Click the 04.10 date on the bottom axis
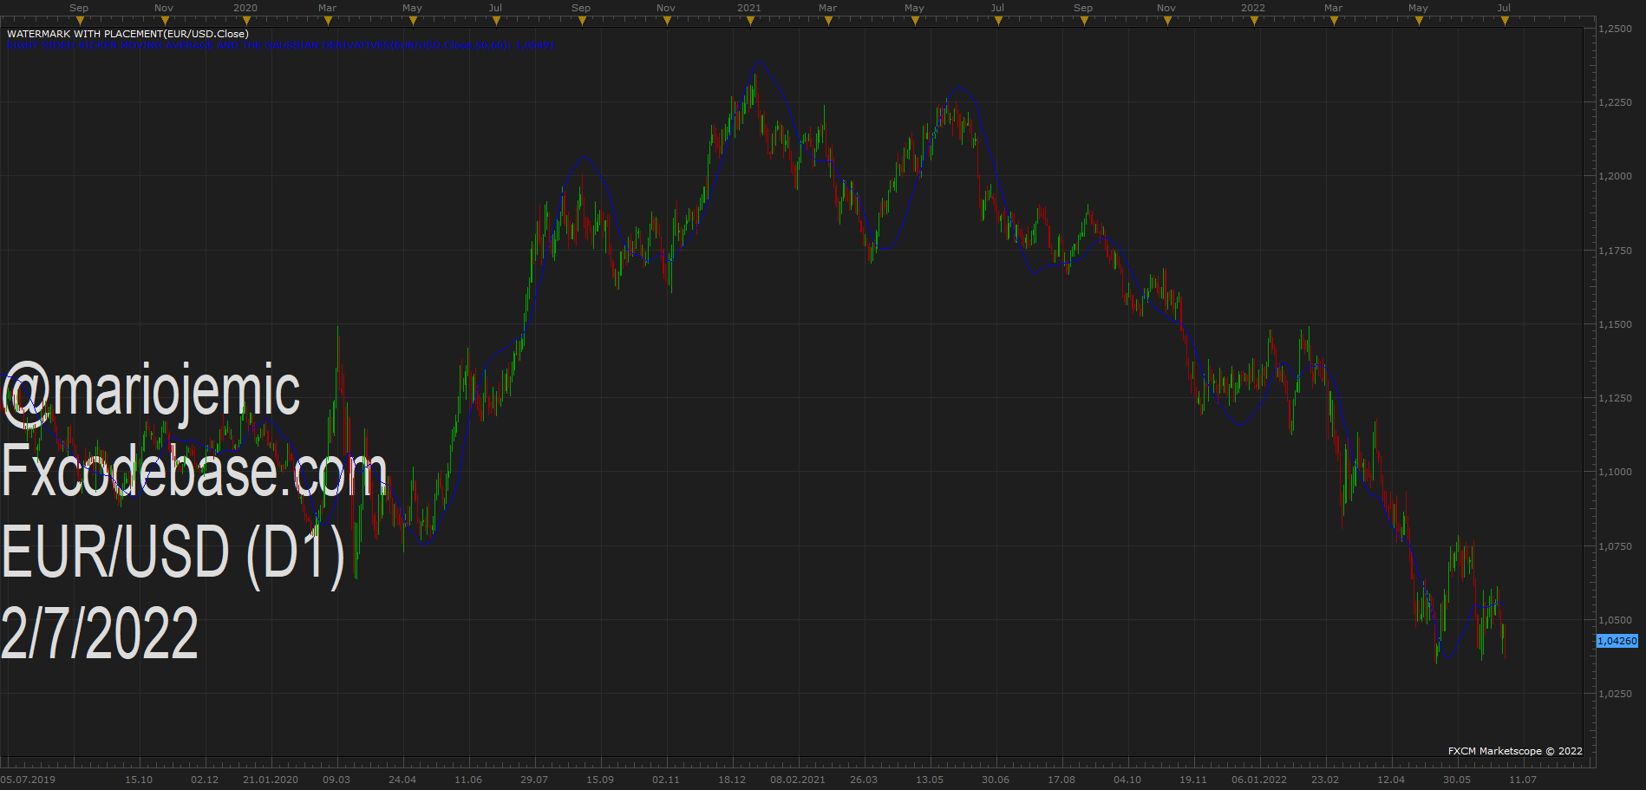 [1127, 780]
